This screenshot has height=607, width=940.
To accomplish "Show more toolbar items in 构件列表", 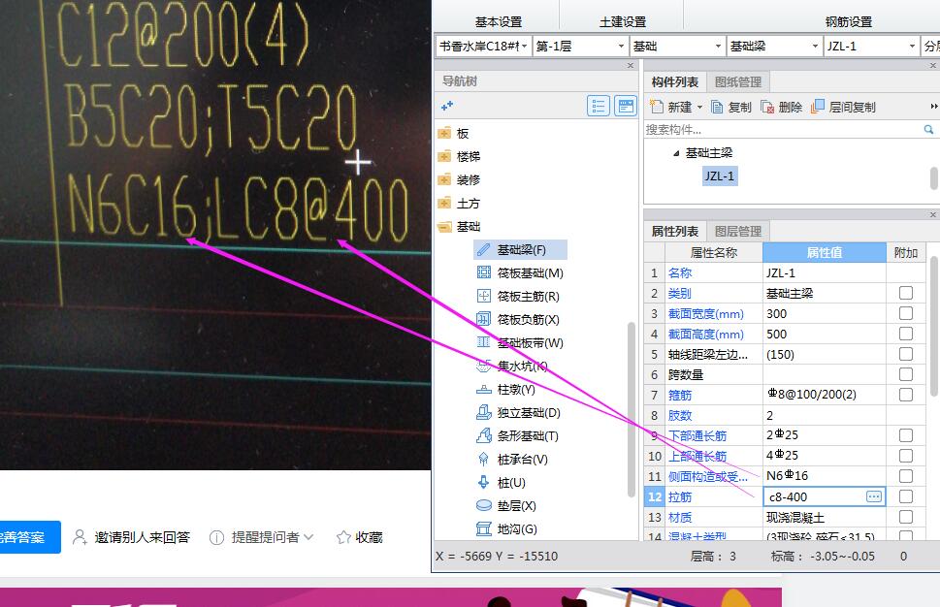I will pyautogui.click(x=933, y=107).
